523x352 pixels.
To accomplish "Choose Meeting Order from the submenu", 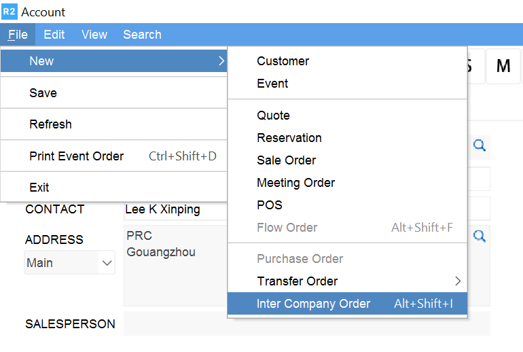I will point(296,183).
